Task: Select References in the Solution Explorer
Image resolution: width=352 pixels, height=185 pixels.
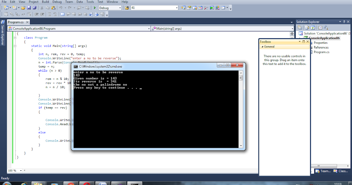Action: pos(321,47)
